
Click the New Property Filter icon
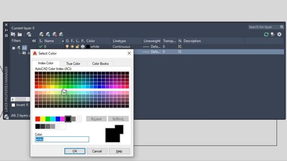[x=13, y=34]
